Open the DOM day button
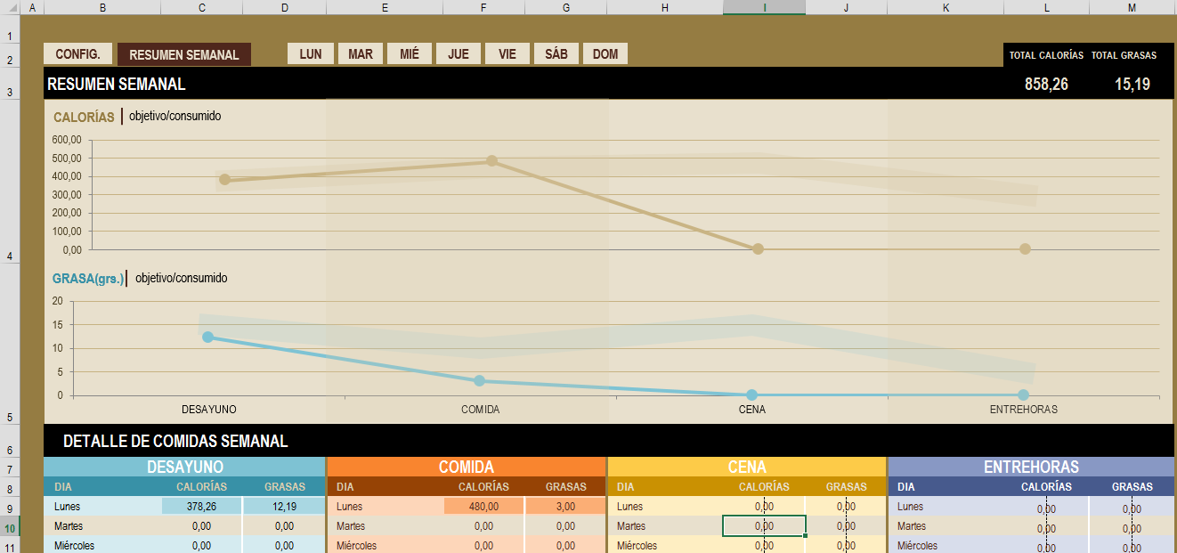 (605, 54)
